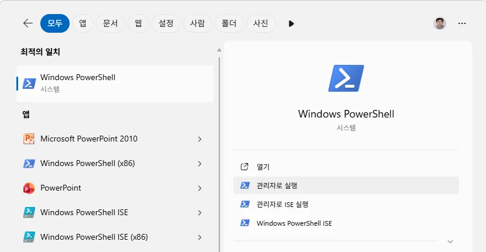Switch to the 사진 filter tab

point(261,23)
